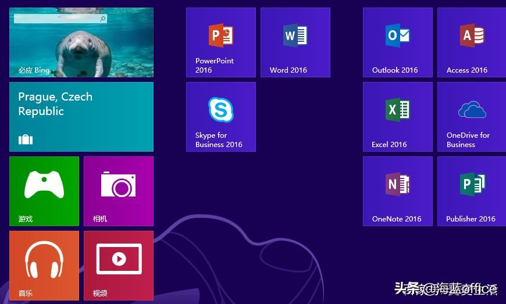Open the Outlook 2016 tile
This screenshot has height=304, width=506.
[x=398, y=42]
